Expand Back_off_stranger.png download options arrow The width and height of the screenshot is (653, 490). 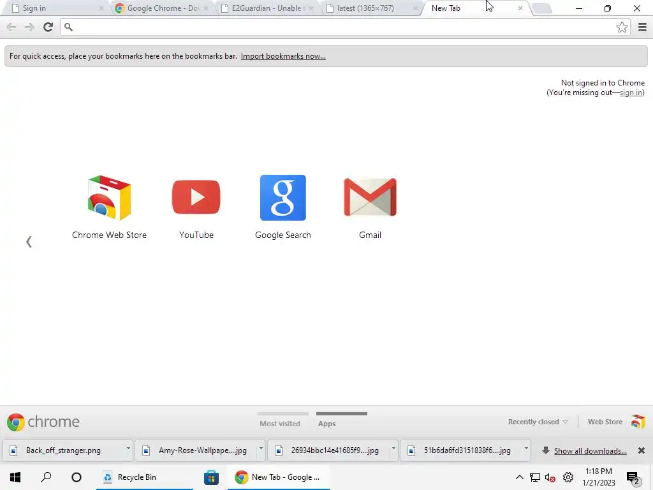pos(128,449)
